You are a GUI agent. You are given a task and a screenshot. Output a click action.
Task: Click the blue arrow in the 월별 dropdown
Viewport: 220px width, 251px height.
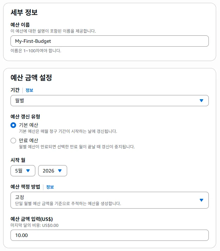click(x=201, y=101)
